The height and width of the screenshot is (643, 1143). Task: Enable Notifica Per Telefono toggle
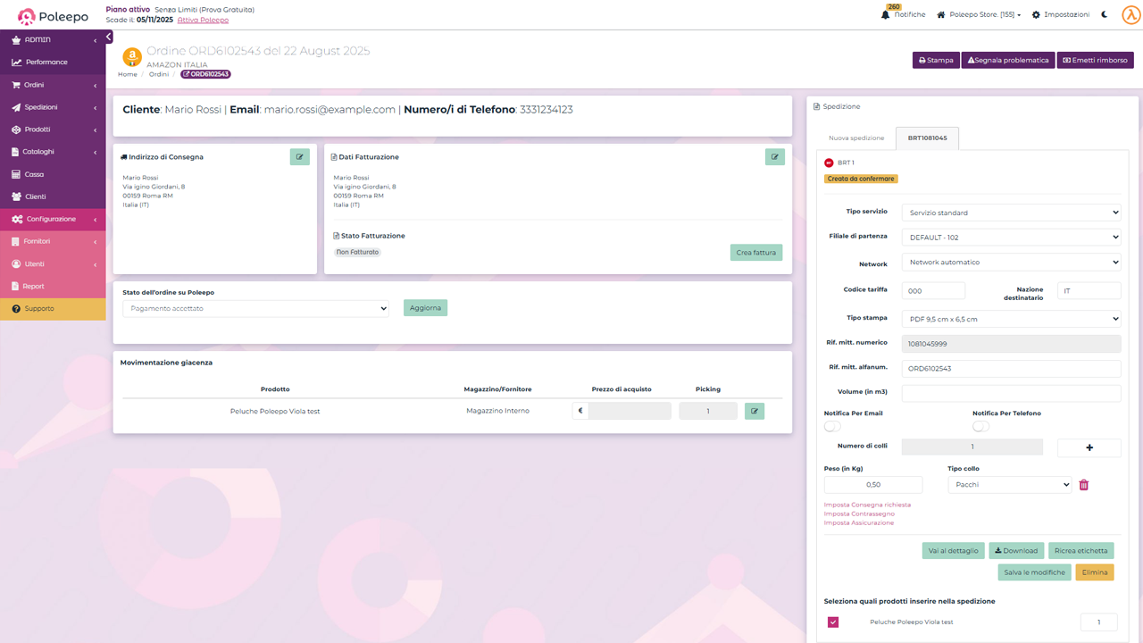980,426
